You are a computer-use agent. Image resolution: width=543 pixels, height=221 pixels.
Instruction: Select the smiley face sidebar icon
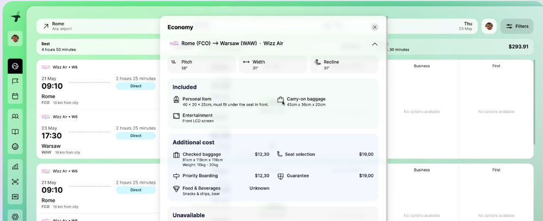15,147
